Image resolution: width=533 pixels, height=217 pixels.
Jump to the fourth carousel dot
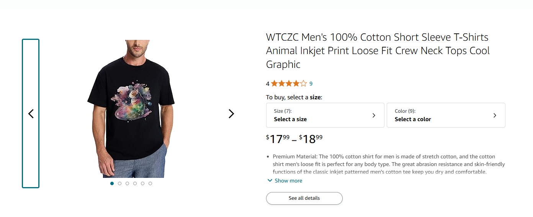pyautogui.click(x=135, y=184)
